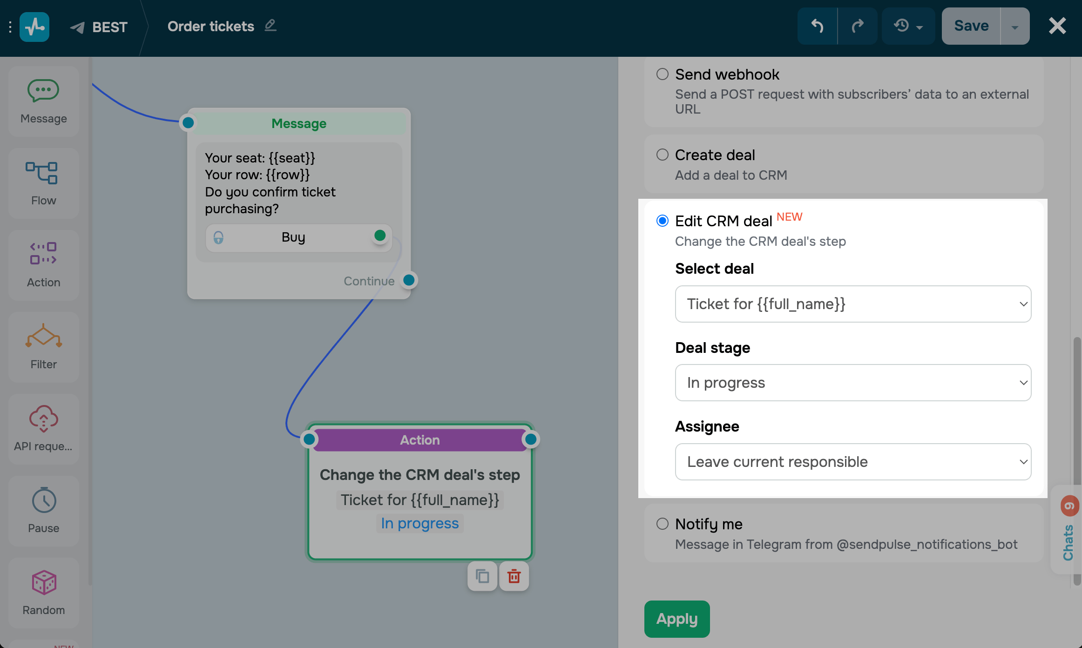Click the duplicate node icon on Action block

[x=482, y=576]
